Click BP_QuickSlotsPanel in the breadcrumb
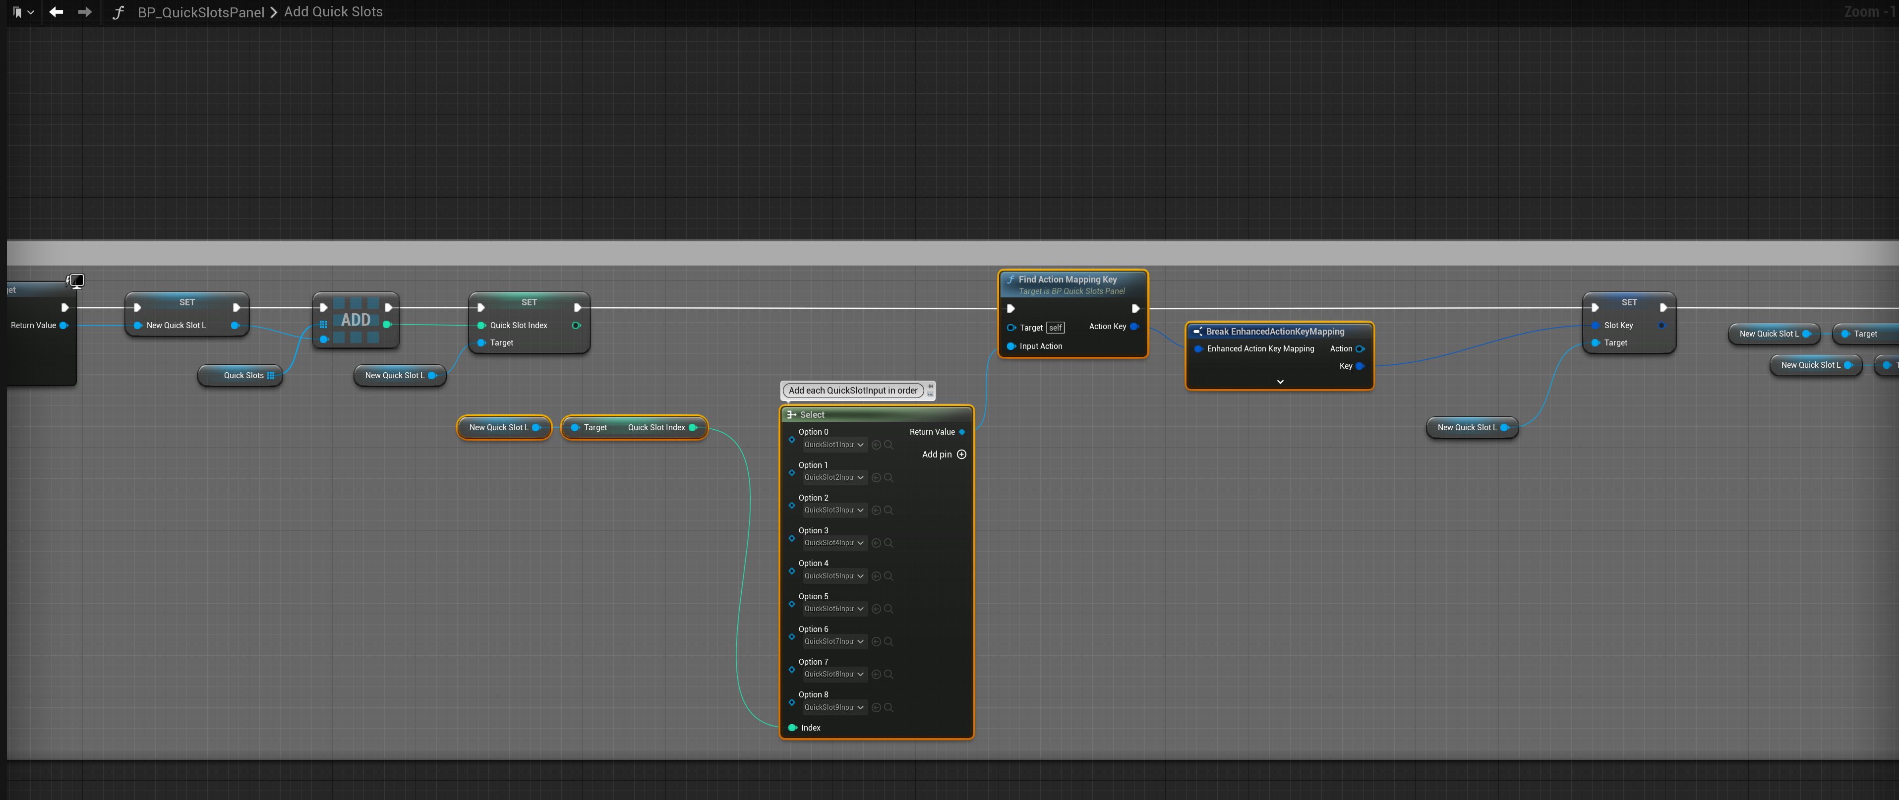The width and height of the screenshot is (1899, 800). 200,12
